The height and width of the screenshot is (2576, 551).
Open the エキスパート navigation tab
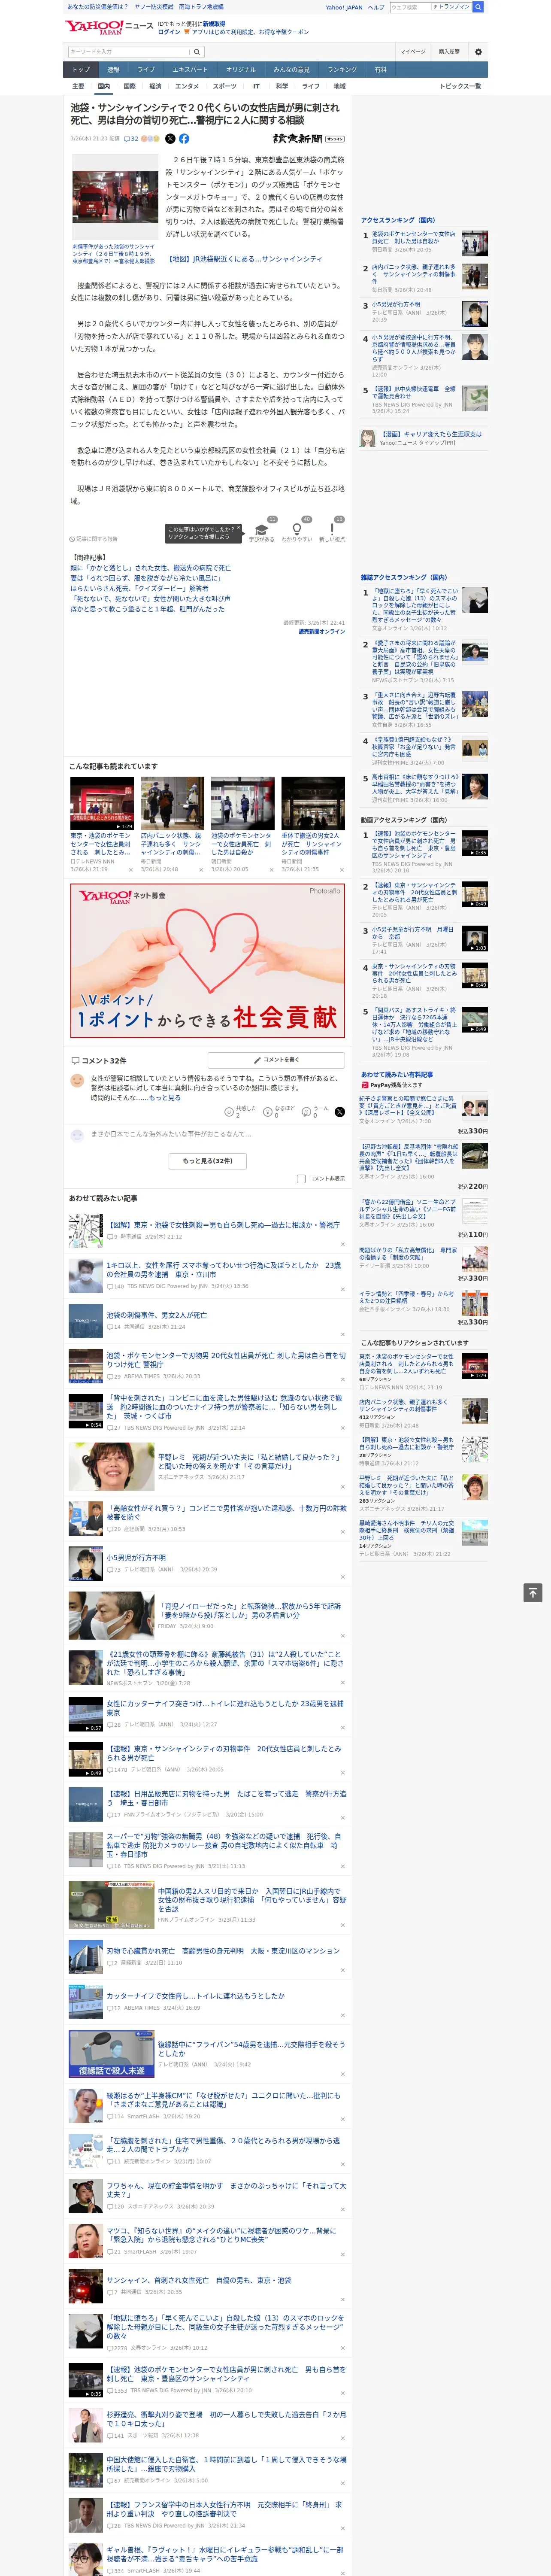pyautogui.click(x=190, y=70)
